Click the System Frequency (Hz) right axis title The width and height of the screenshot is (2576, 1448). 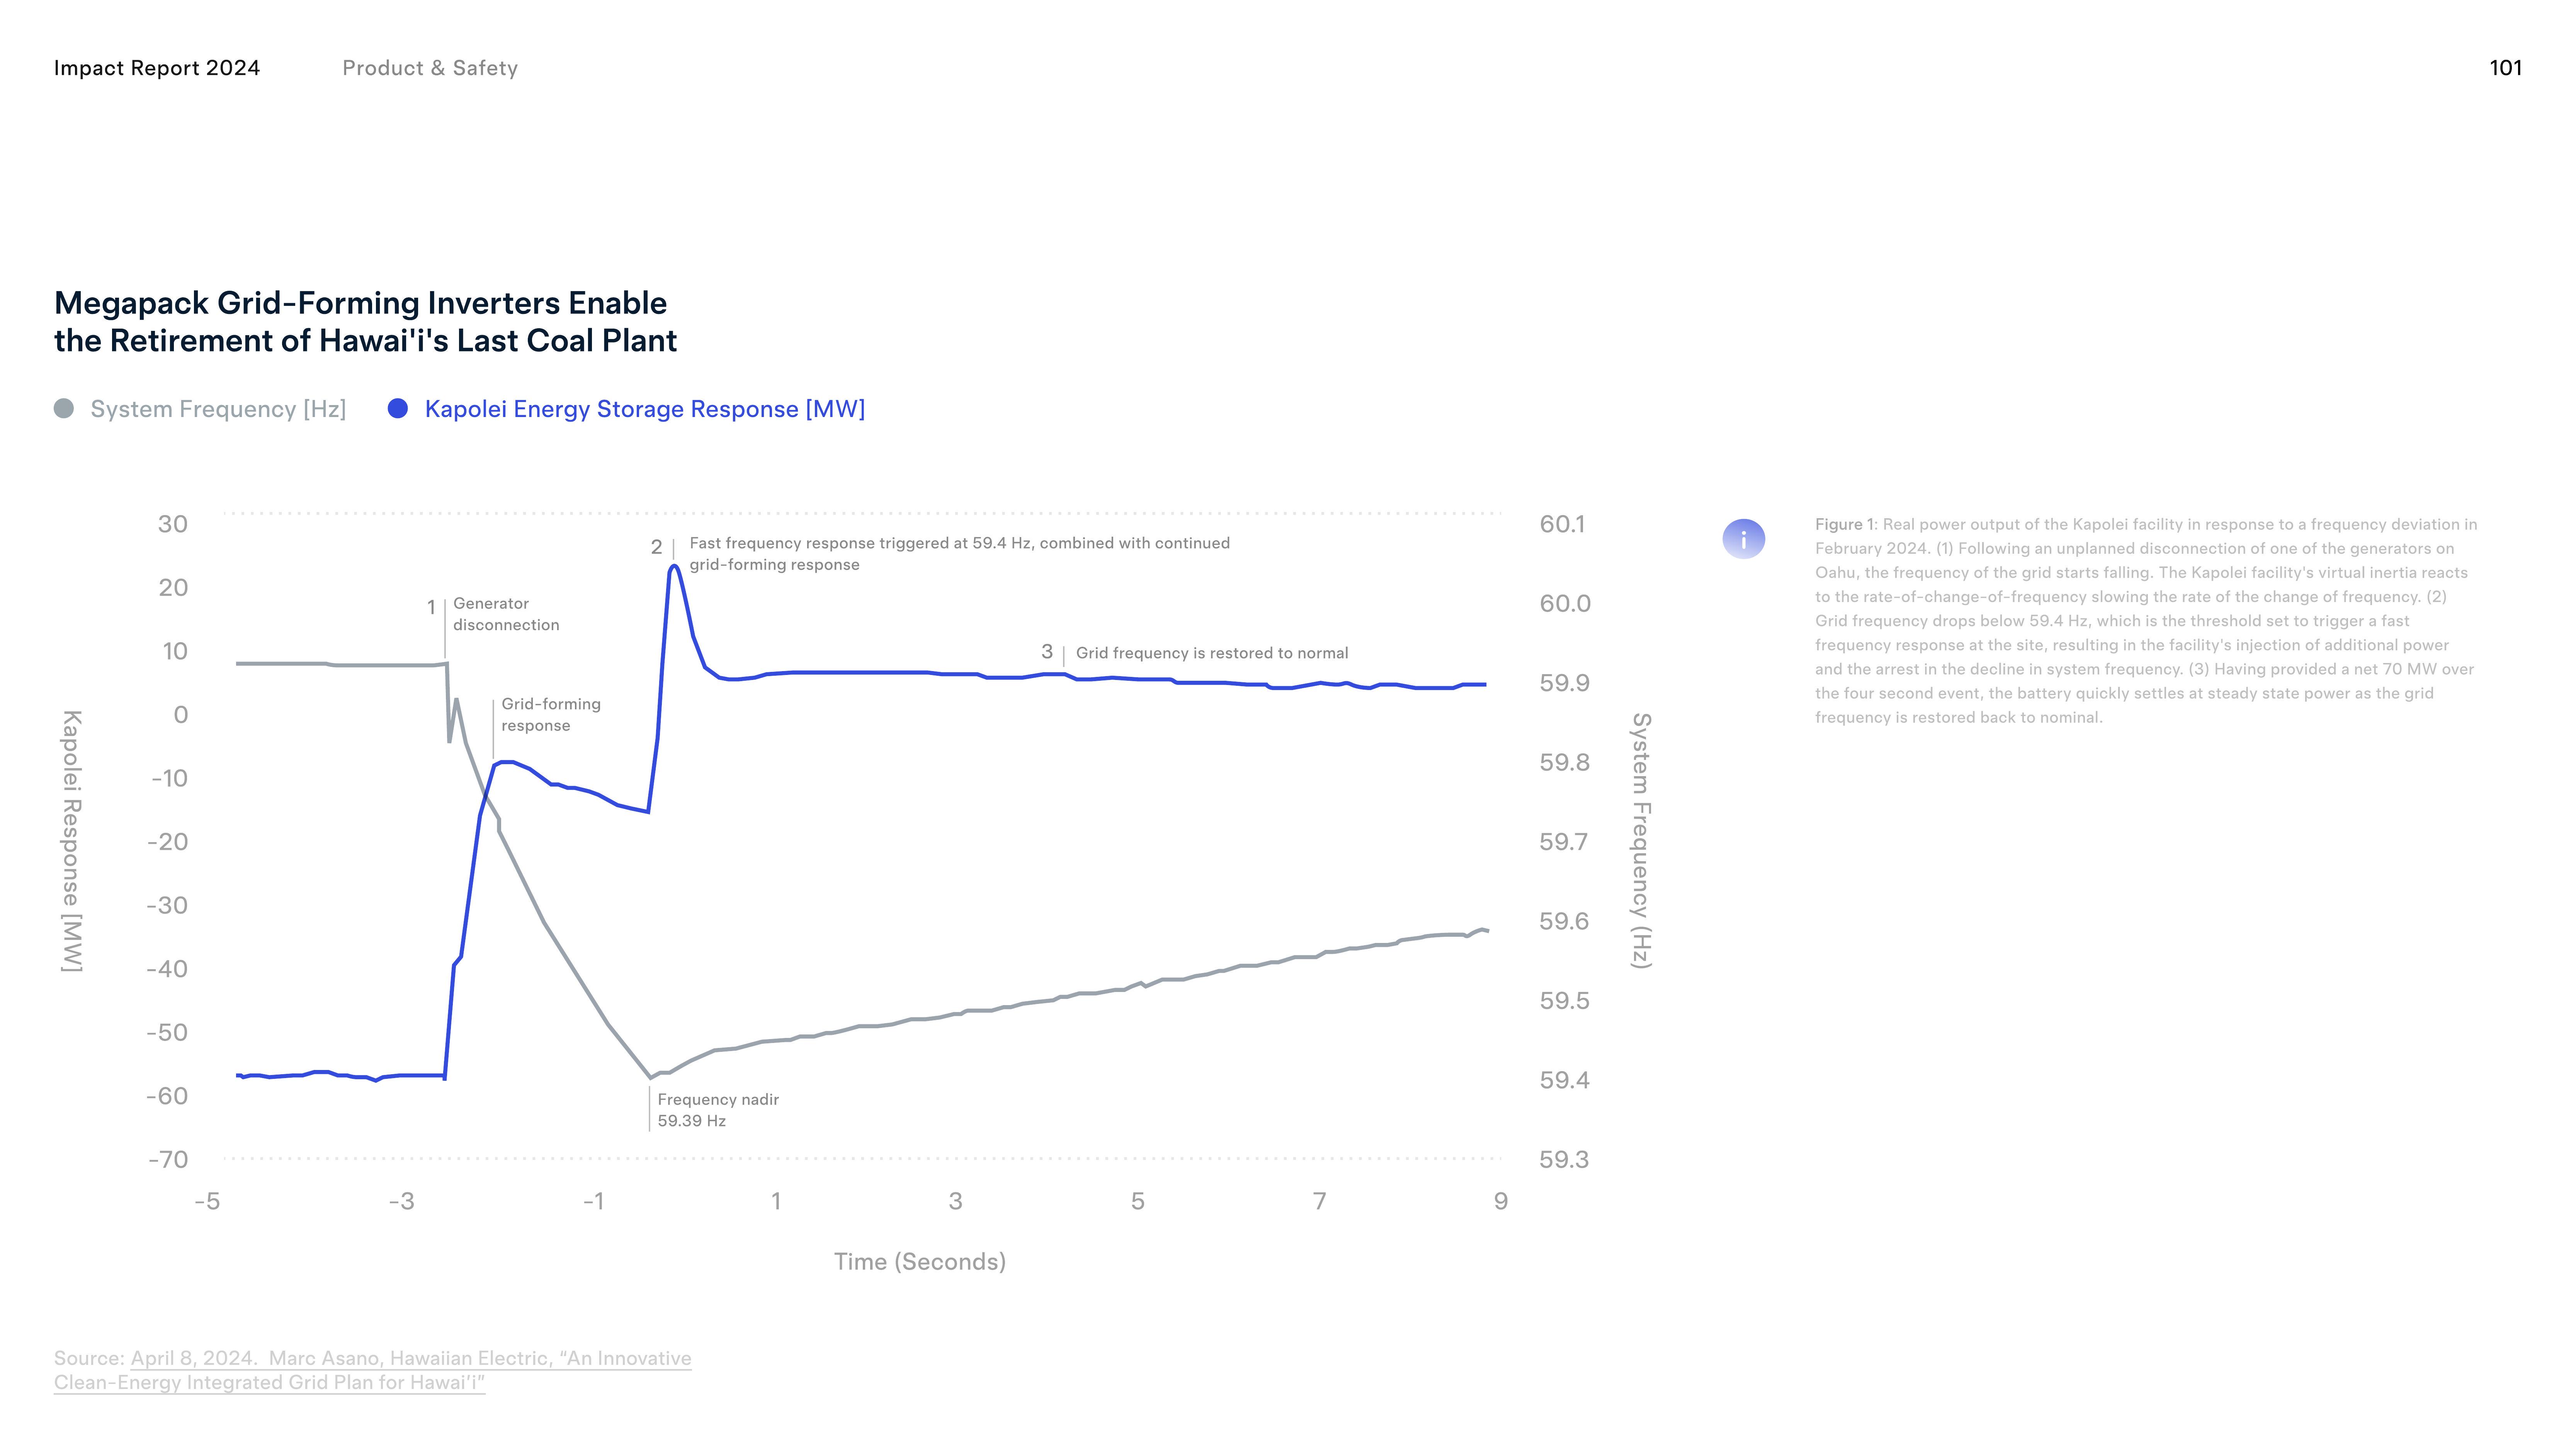point(1641,841)
